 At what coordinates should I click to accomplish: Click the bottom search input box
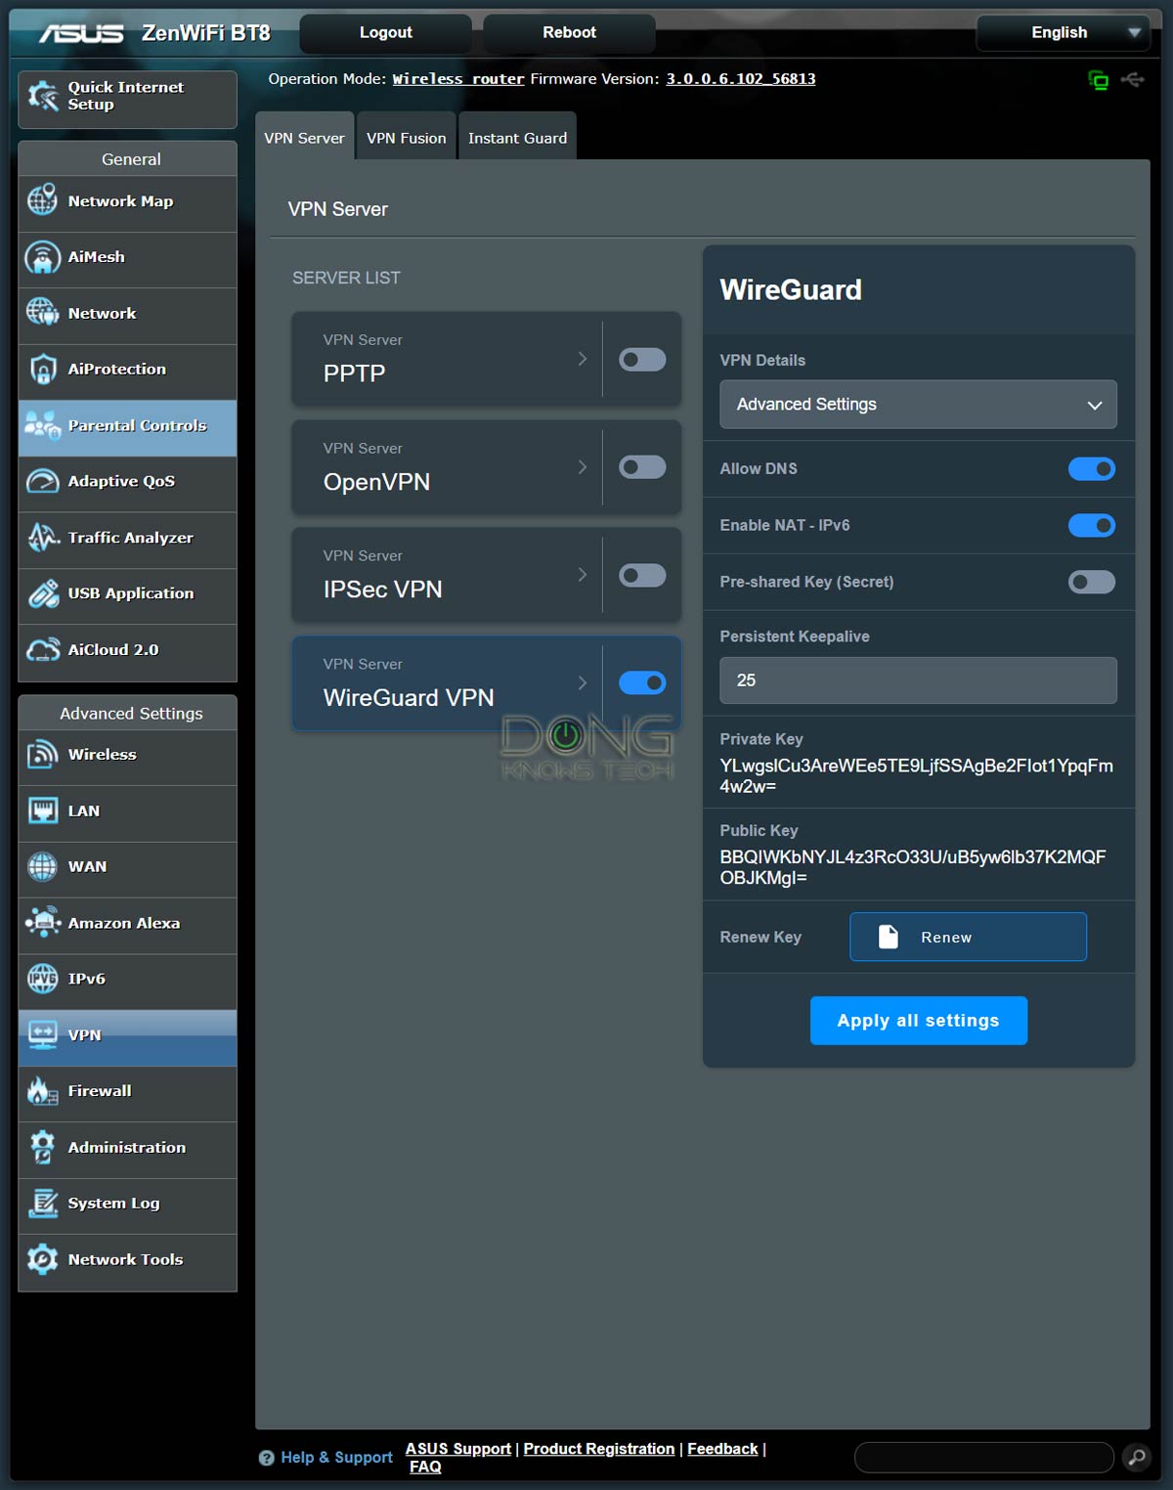[x=984, y=1458]
